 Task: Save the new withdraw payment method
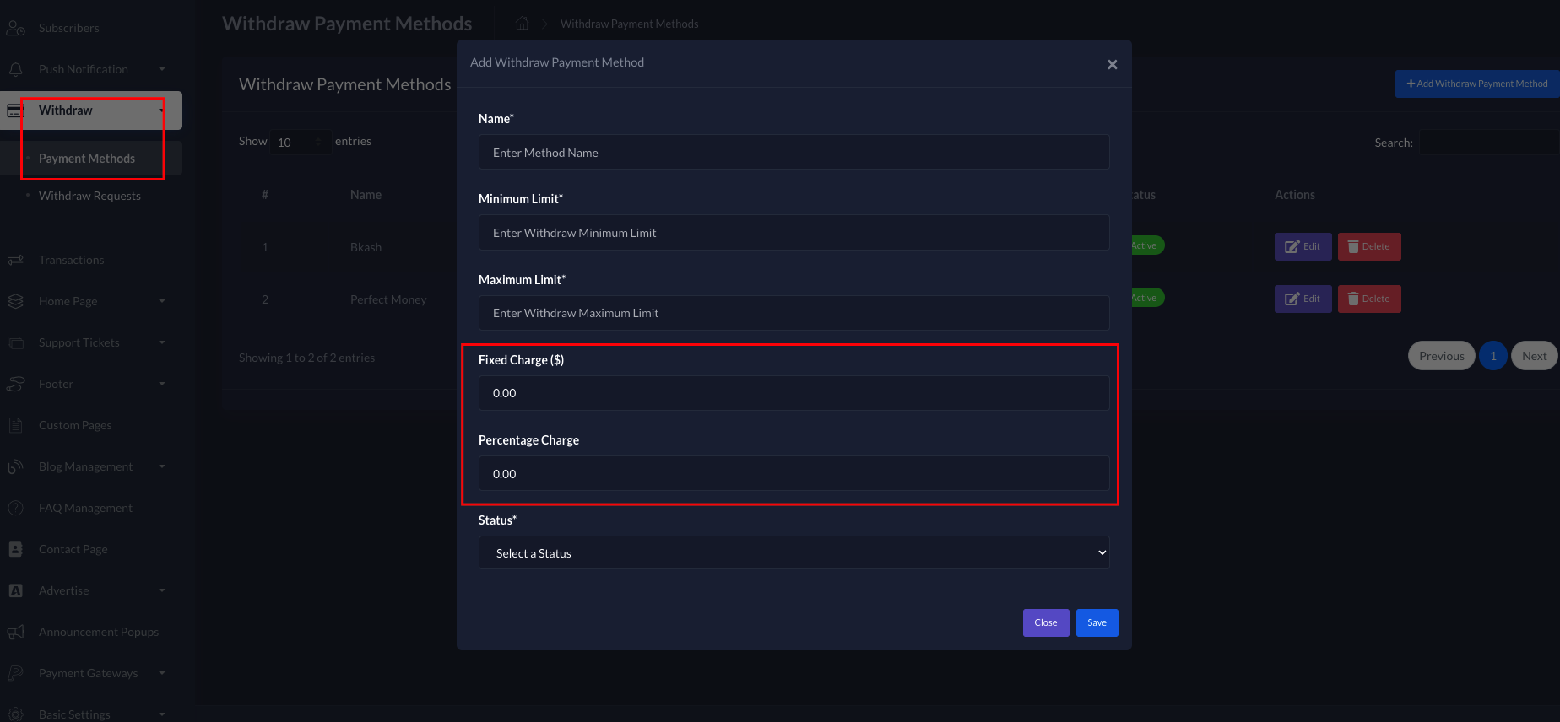[1097, 623]
